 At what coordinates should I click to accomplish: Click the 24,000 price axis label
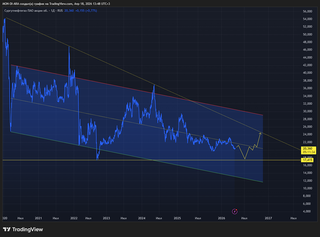click(308, 134)
